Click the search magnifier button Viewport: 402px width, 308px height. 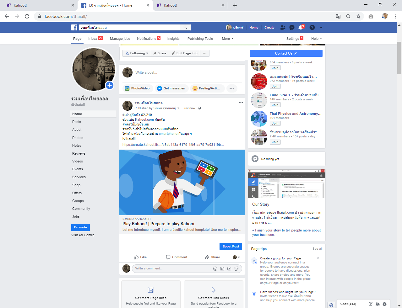(x=185, y=28)
